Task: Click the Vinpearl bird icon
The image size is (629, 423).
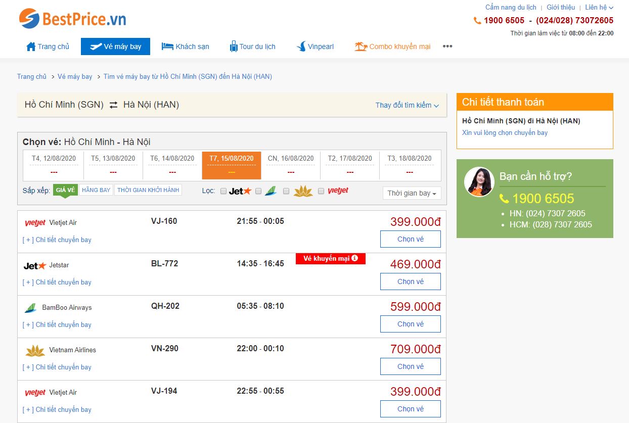Action: click(x=301, y=46)
